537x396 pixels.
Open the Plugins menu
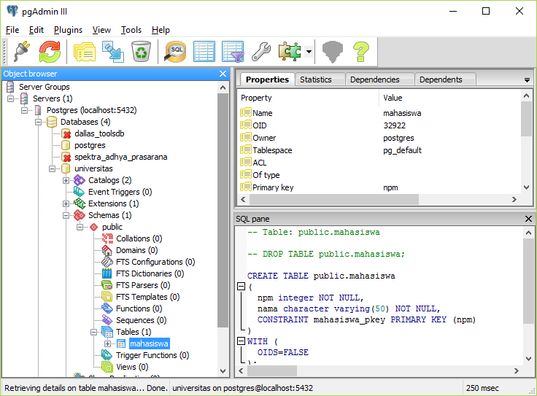click(68, 30)
